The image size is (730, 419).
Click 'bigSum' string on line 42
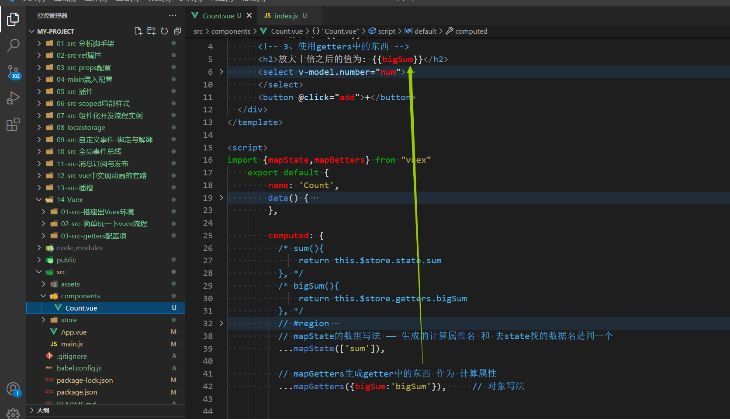click(411, 386)
